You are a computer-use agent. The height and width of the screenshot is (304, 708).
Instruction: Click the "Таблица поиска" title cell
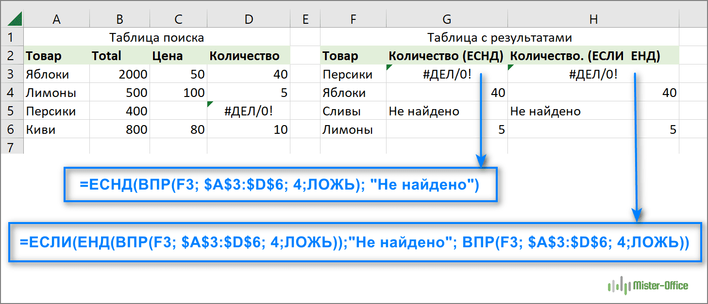(x=156, y=38)
